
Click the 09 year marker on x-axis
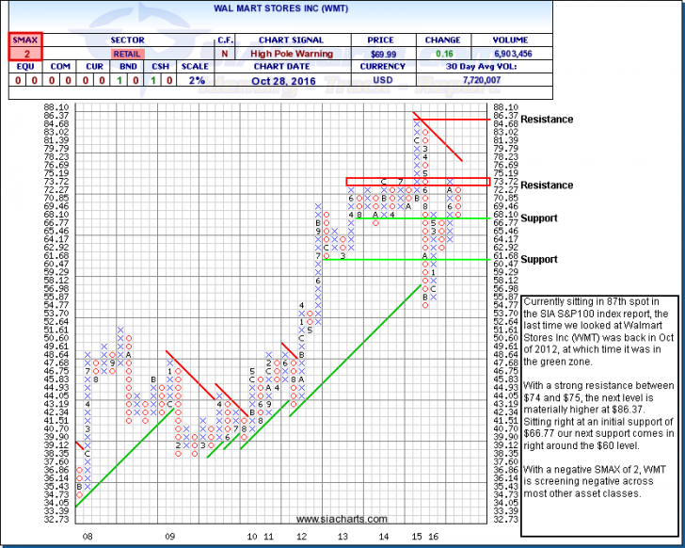point(168,535)
